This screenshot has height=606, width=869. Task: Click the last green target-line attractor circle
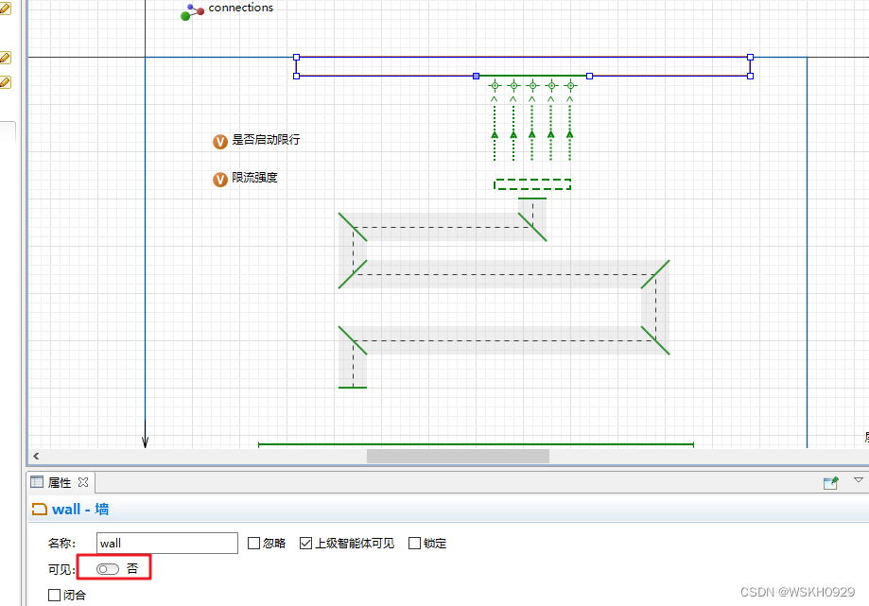[x=570, y=85]
